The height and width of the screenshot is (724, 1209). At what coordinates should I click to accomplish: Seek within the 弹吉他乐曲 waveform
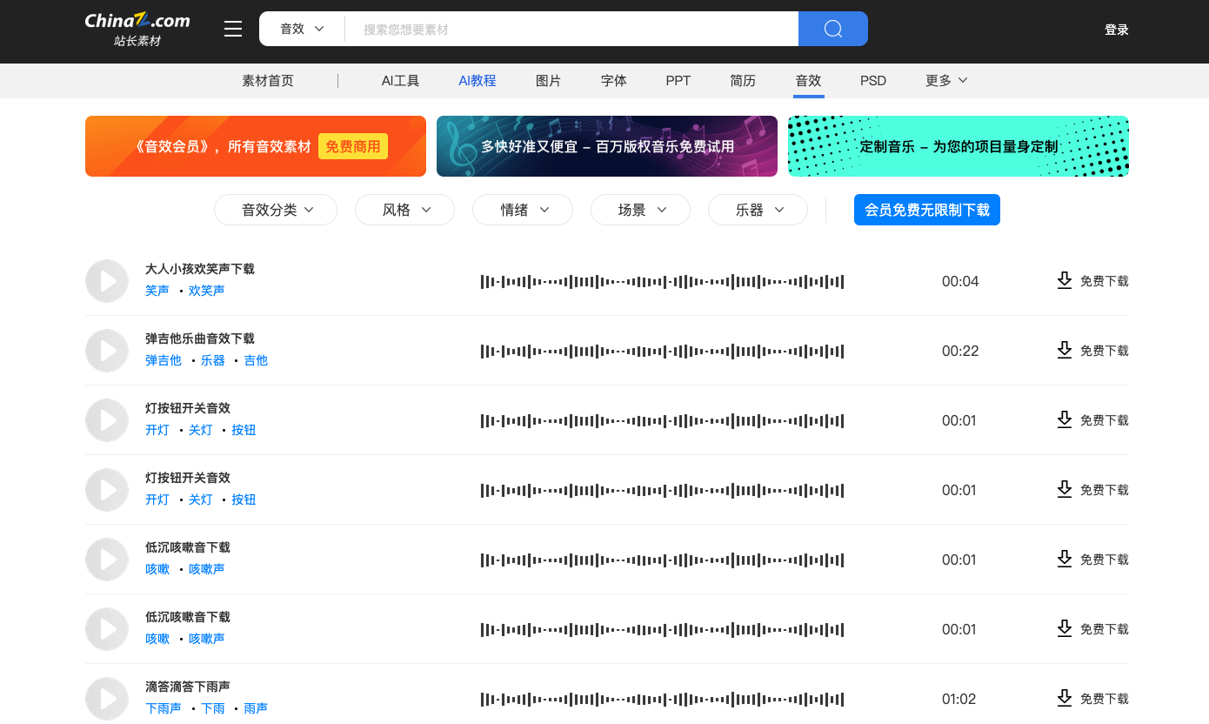(x=662, y=351)
